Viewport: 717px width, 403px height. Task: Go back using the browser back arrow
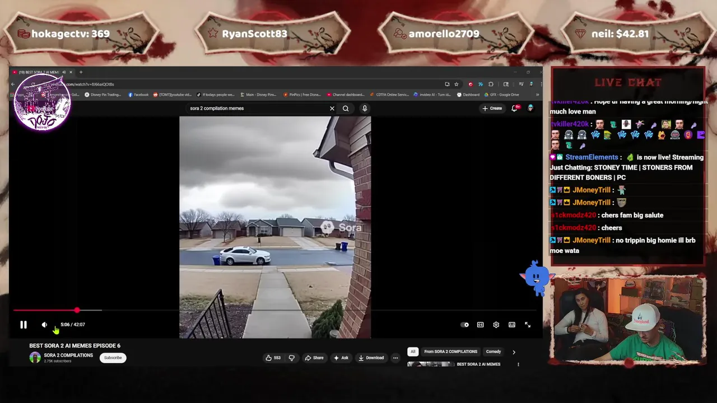(13, 85)
